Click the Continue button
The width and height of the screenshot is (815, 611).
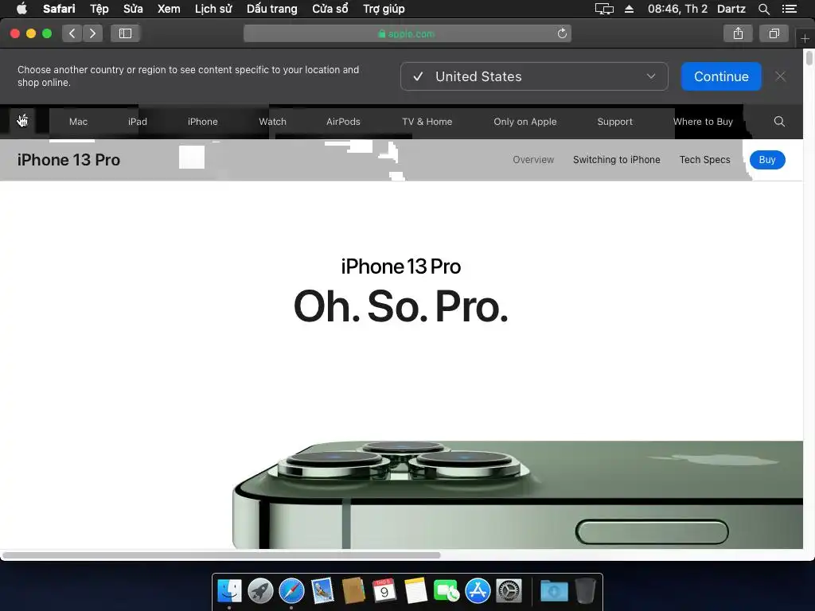tap(721, 76)
